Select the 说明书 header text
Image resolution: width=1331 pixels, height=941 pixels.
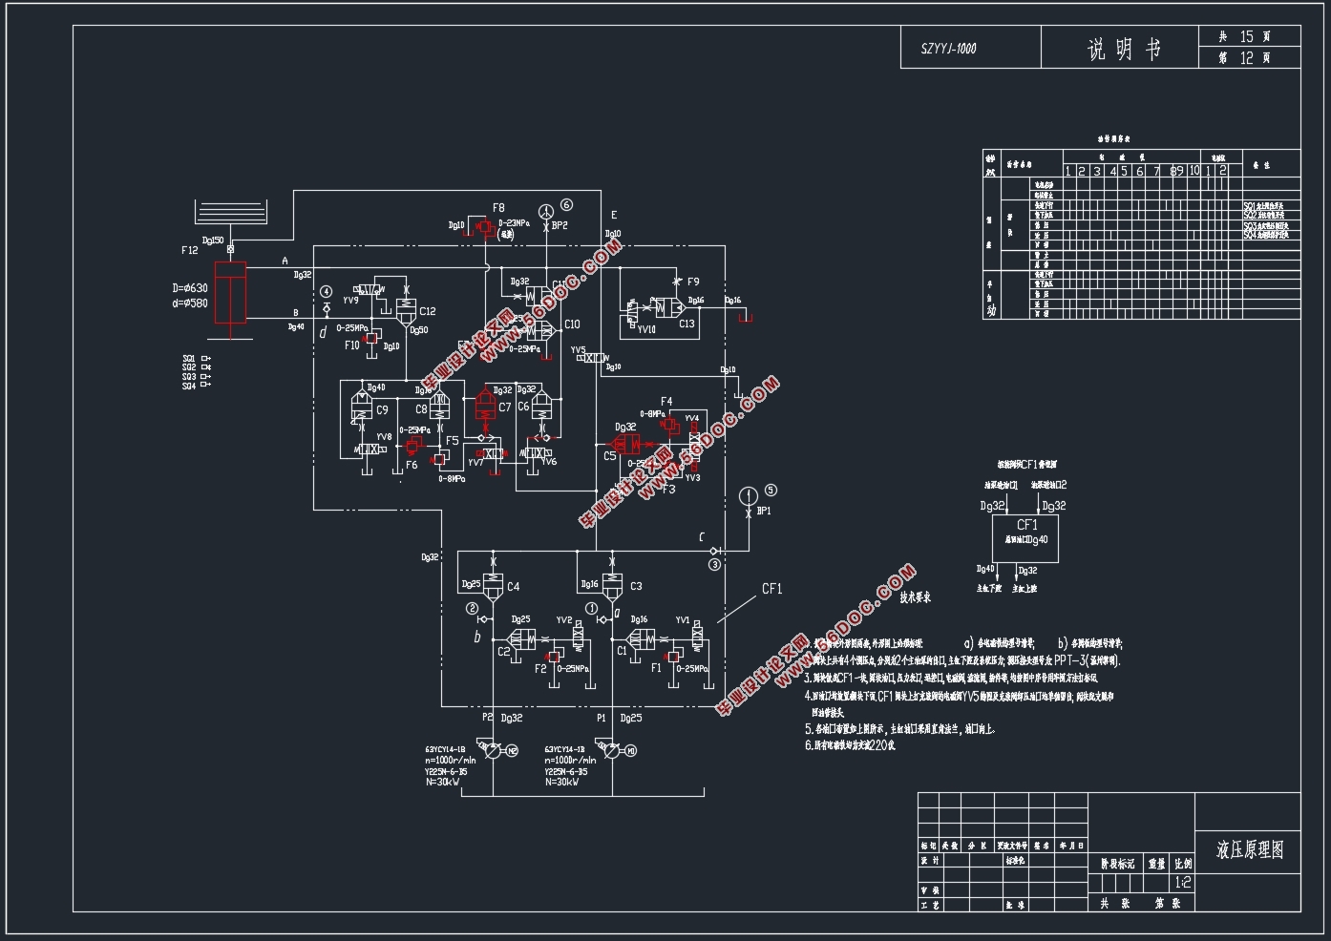(x=1124, y=49)
